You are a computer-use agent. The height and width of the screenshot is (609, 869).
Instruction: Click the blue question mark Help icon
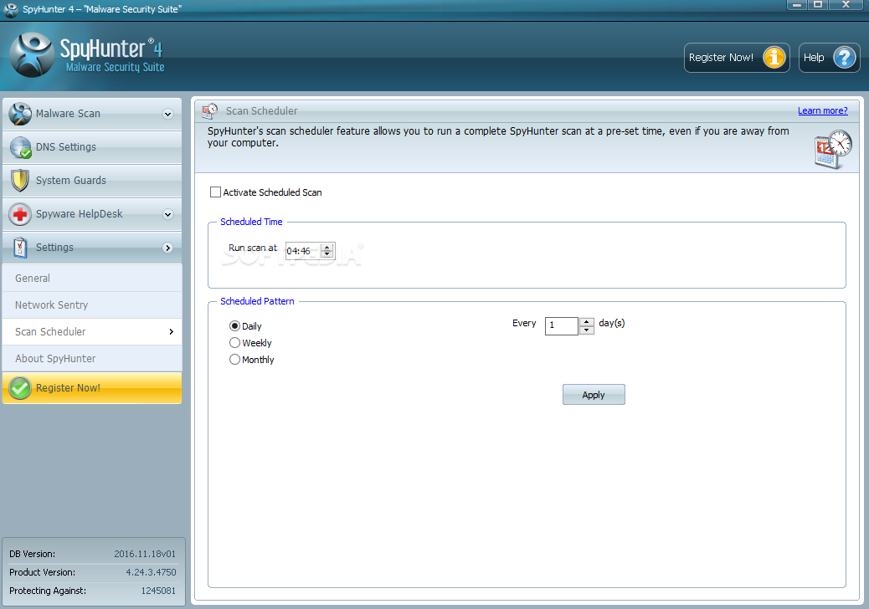click(x=845, y=58)
